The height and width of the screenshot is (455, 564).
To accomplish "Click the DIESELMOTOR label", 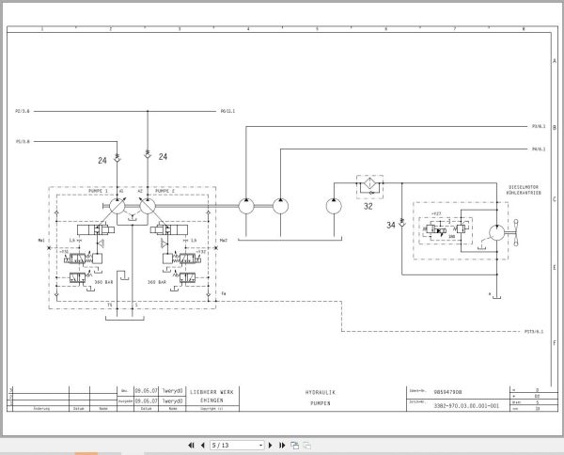I will click(x=524, y=187).
